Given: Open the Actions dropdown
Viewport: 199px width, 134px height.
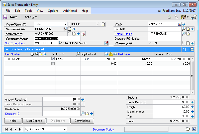Looking at the screenshot, I should pyautogui.click(x=31, y=17).
